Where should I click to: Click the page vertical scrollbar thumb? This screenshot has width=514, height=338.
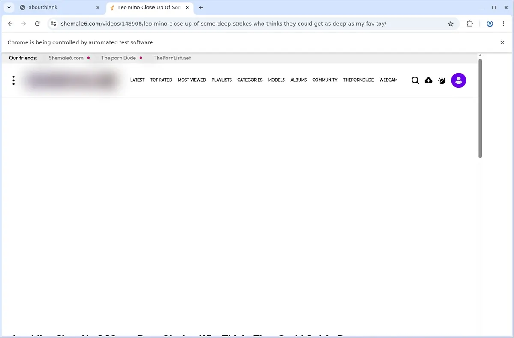(480, 109)
